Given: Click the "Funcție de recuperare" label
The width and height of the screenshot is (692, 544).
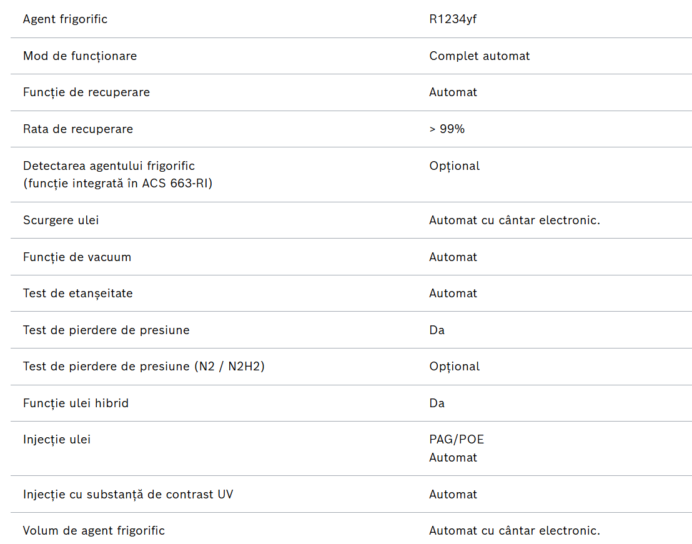Looking at the screenshot, I should point(86,92).
